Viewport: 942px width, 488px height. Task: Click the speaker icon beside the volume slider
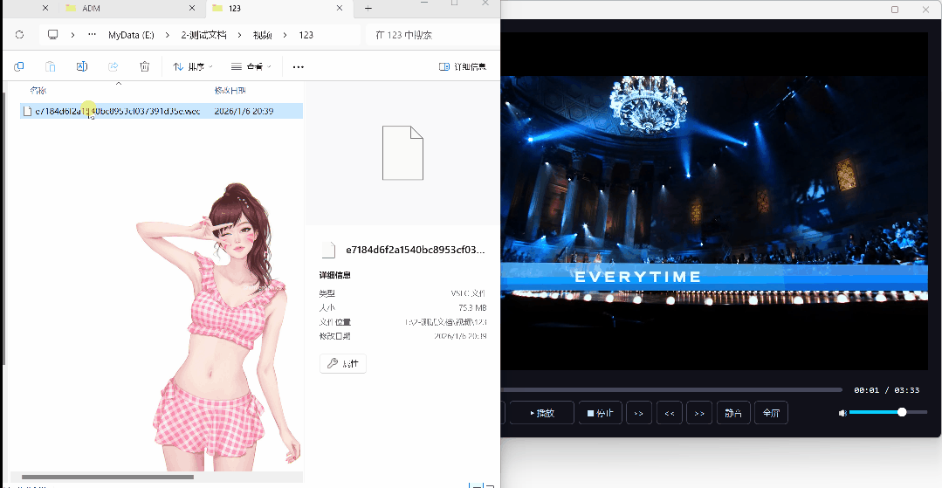[x=842, y=413]
